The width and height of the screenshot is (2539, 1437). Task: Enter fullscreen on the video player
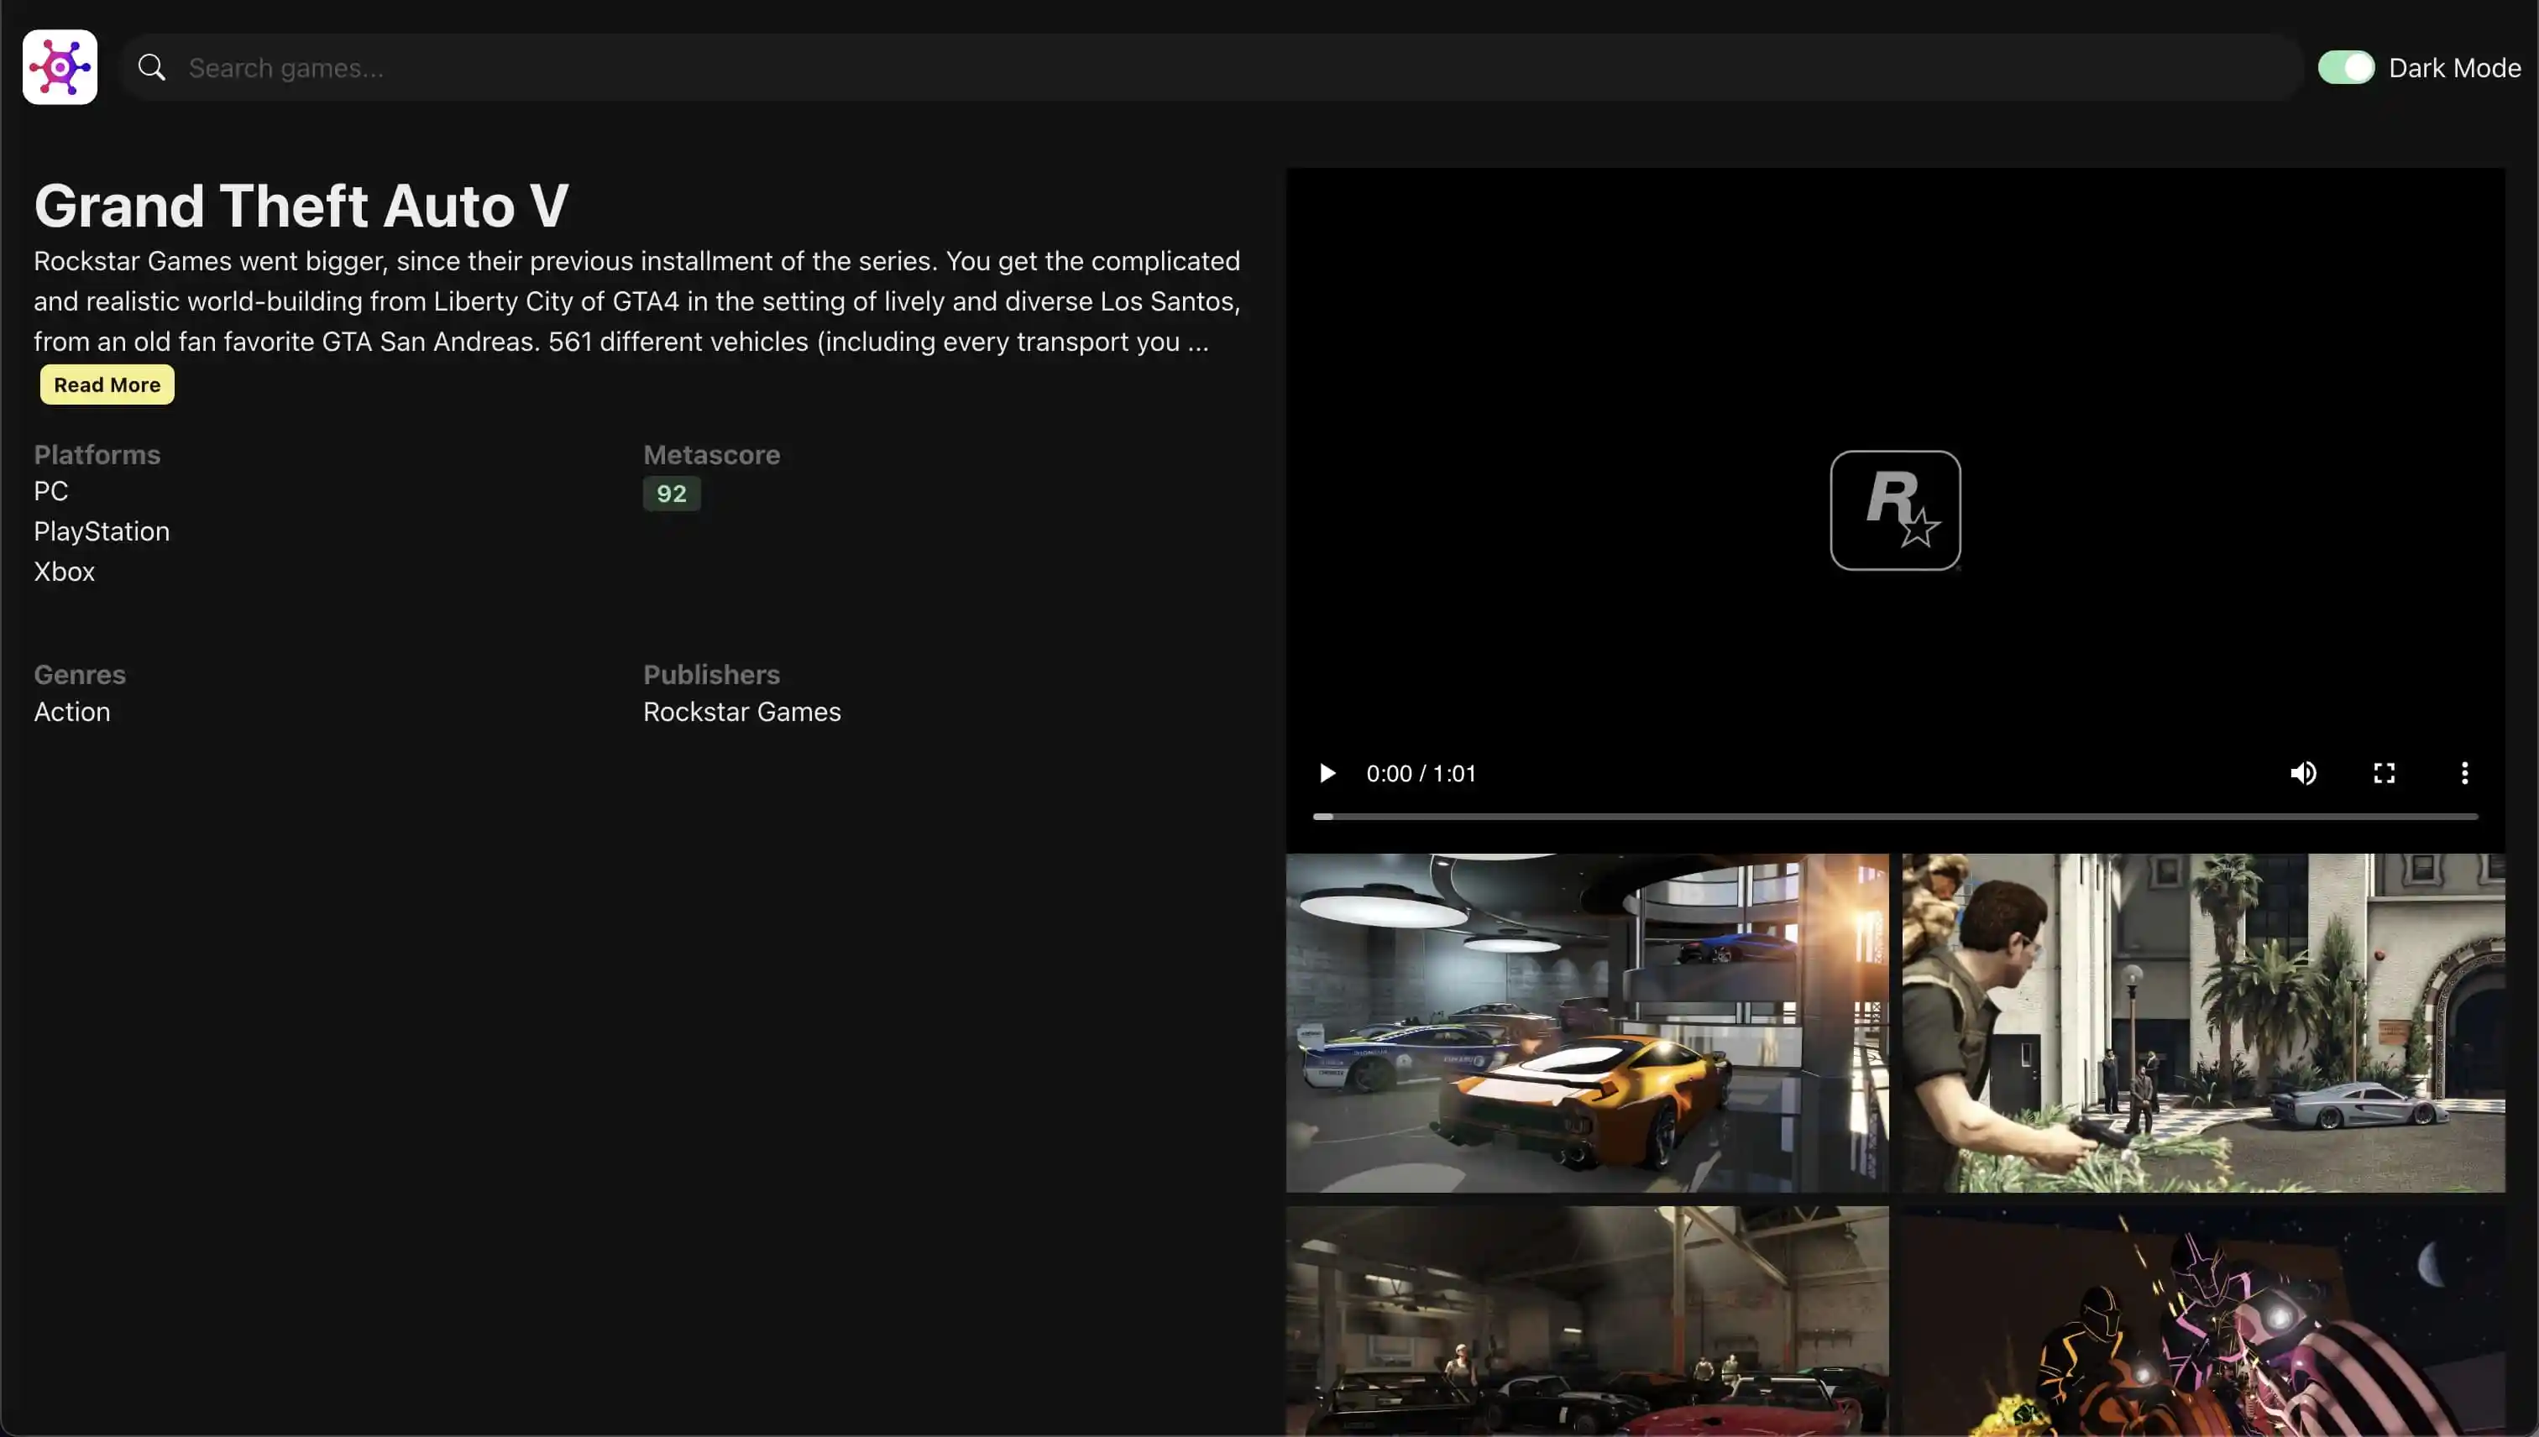tap(2384, 773)
